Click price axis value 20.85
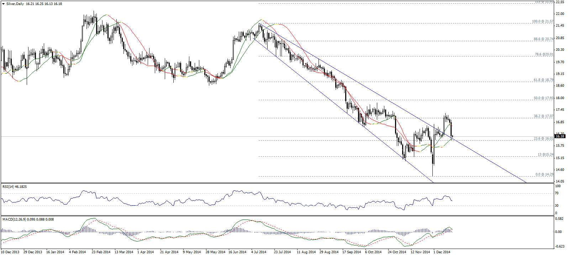This screenshot has height=255, width=568. pyautogui.click(x=560, y=38)
